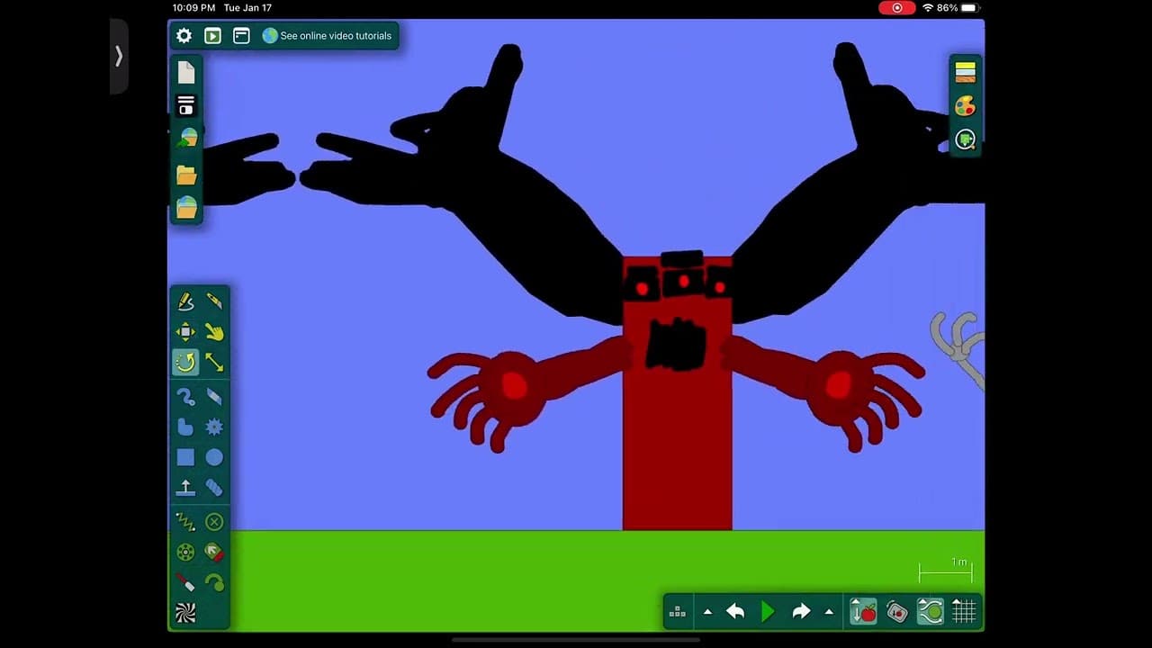Open the yellow folder of scenes

pyautogui.click(x=186, y=174)
